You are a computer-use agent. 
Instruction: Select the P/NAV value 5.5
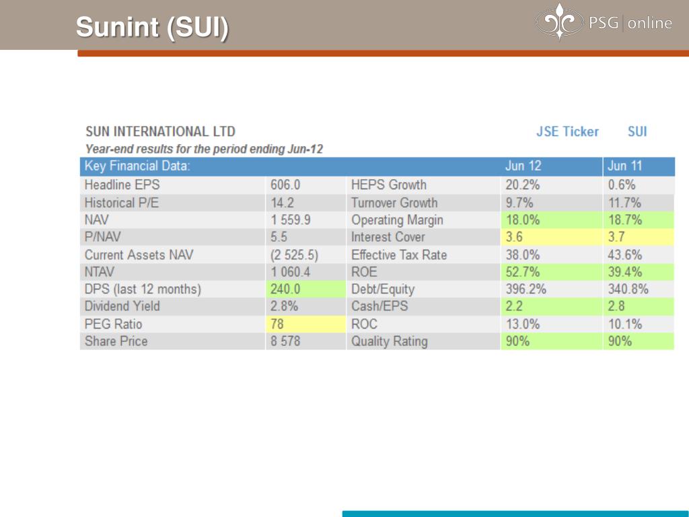279,237
